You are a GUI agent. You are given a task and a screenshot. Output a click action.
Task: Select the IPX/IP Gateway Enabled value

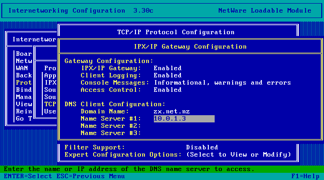point(167,68)
